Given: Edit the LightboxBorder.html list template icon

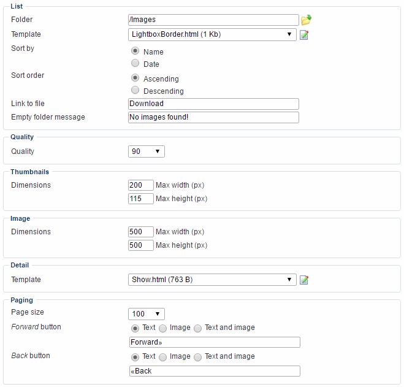Looking at the screenshot, I should pos(304,34).
